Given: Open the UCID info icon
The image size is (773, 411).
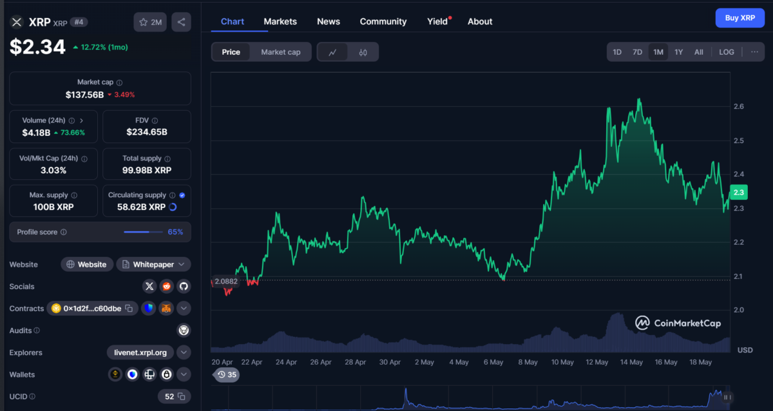Looking at the screenshot, I should (32, 397).
